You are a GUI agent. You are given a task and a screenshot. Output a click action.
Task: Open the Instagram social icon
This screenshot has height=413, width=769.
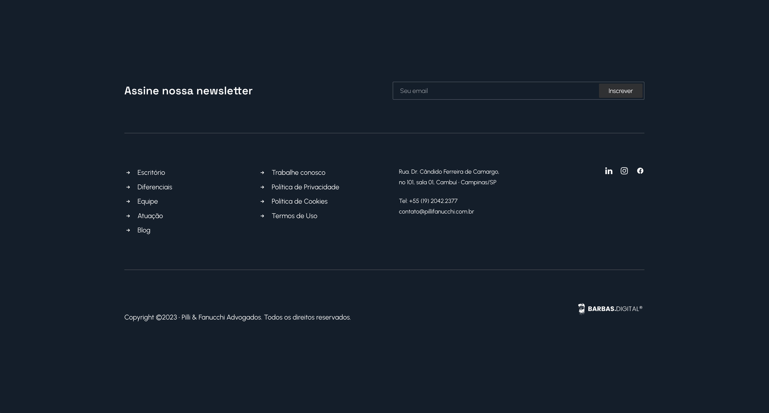click(624, 171)
